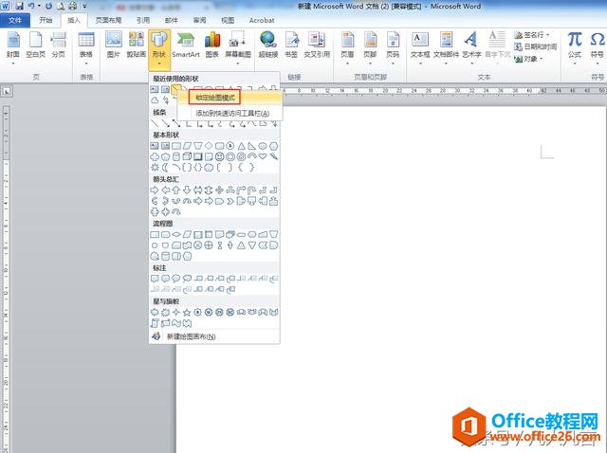Click the 签名行 signature line button

click(x=531, y=35)
